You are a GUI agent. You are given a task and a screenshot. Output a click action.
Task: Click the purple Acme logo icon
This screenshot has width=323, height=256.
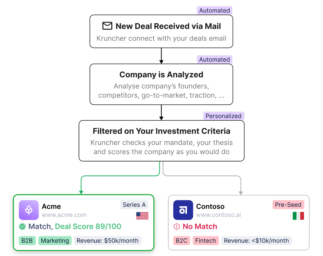(29, 210)
